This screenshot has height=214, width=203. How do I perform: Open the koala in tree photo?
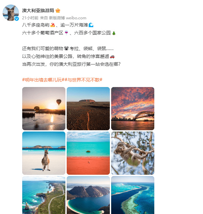[x=133, y=153]
